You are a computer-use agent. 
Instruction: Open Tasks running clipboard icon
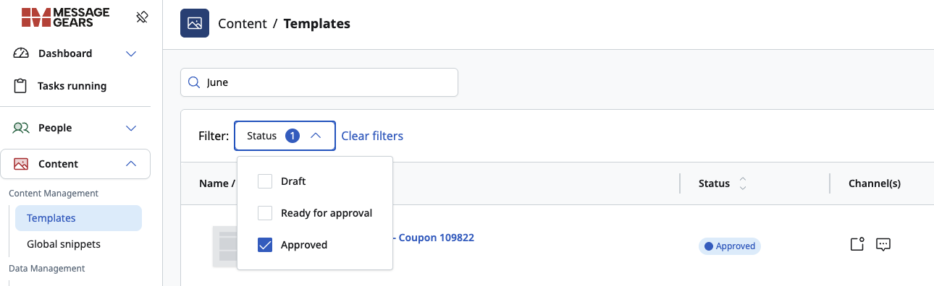(20, 86)
